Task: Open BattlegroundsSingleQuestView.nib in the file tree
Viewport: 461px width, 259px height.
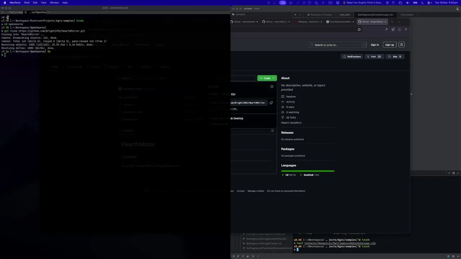Action: [266, 239]
